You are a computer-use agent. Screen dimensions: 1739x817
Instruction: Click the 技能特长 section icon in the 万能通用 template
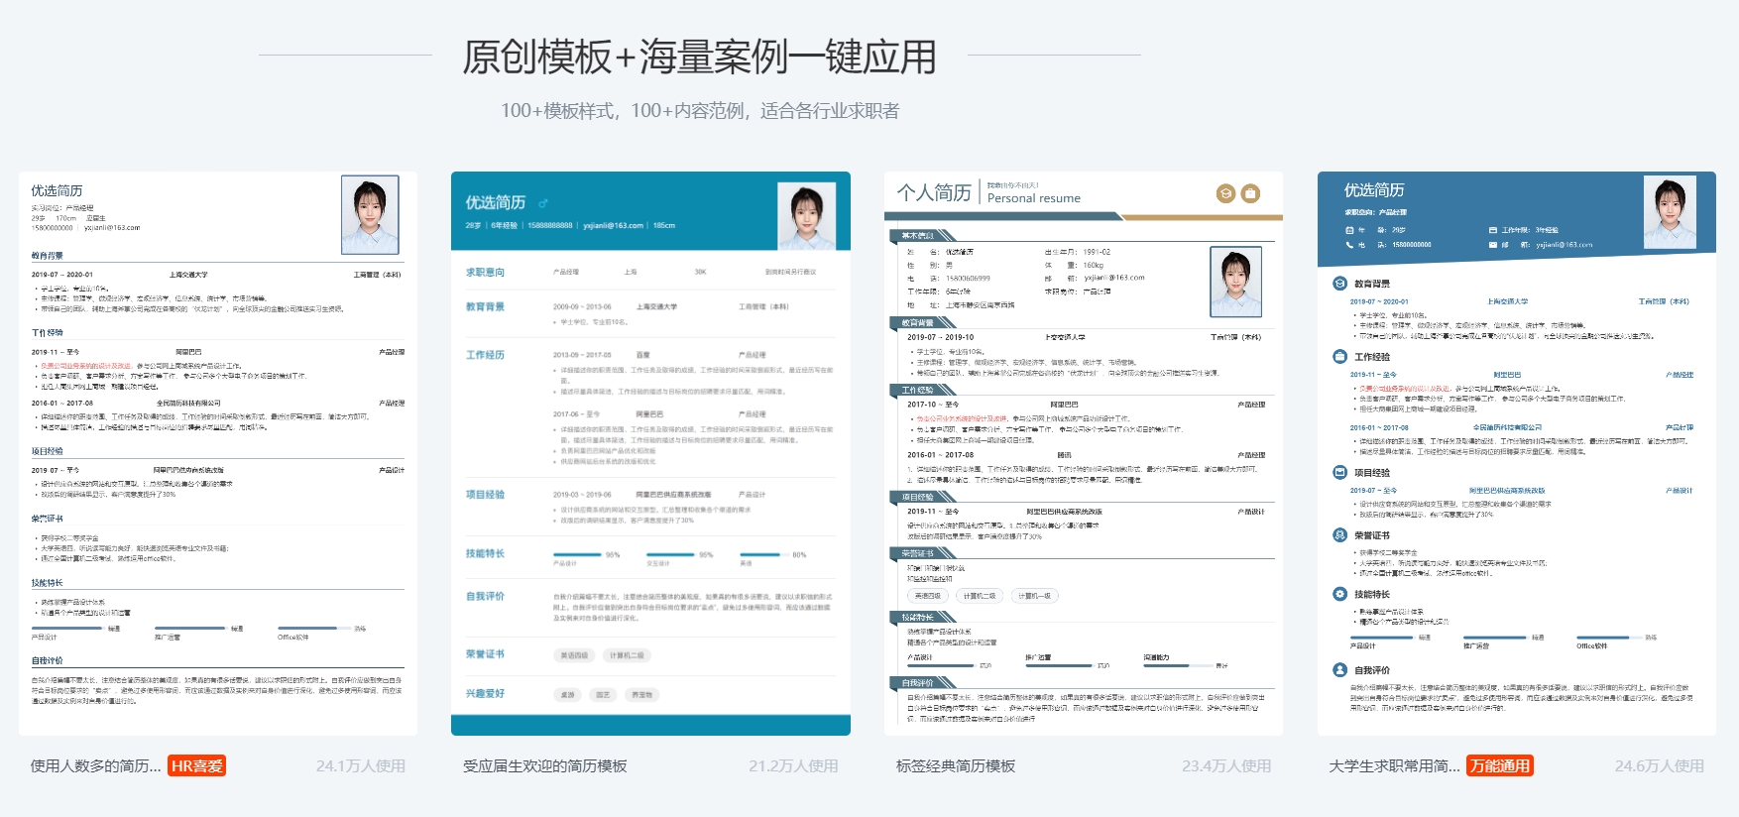1339,594
